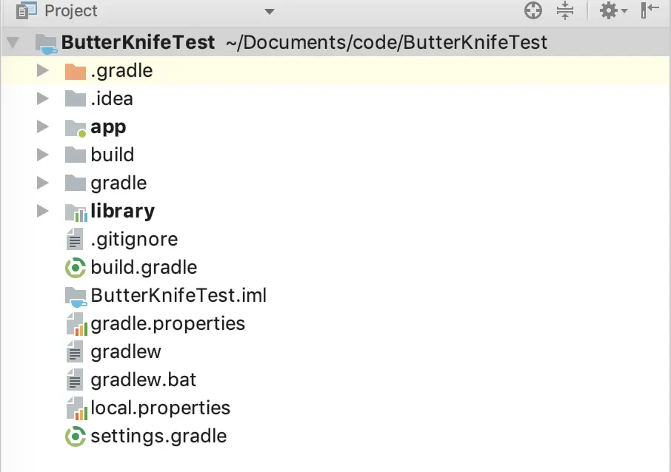Select the gradlew.bat file
Image resolution: width=671 pixels, height=472 pixels.
pos(143,380)
